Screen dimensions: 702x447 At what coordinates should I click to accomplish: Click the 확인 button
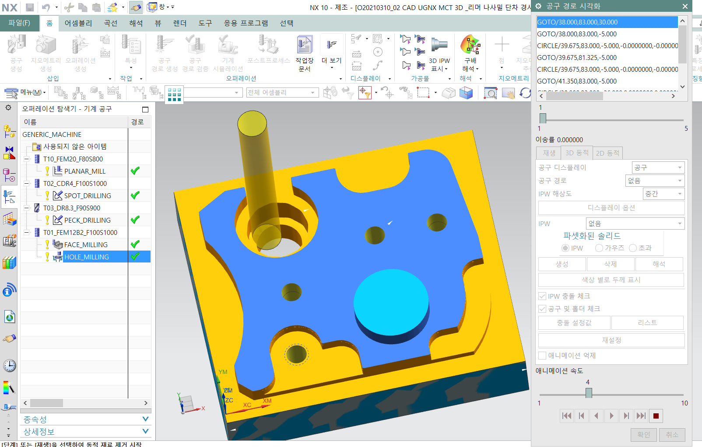tap(643, 435)
